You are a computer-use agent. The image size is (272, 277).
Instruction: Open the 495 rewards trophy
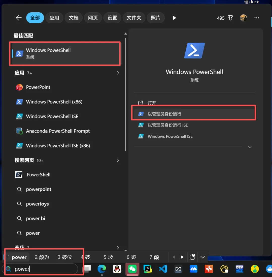pyautogui.click(x=225, y=18)
